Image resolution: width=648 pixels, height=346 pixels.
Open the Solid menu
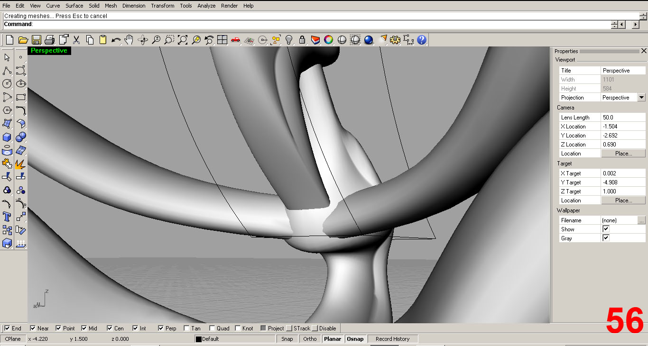(94, 6)
